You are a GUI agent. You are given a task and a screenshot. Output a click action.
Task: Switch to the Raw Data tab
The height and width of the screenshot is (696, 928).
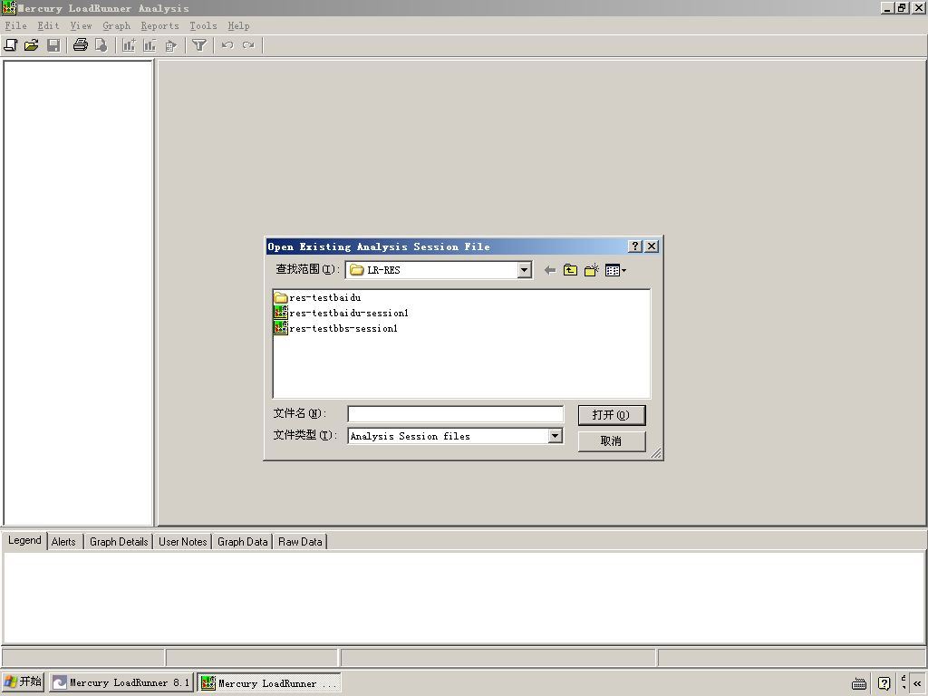[x=300, y=542]
